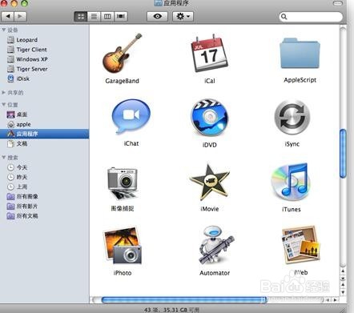Select the iWeb application icon
Screen dimensions: 354x313
tap(300, 245)
